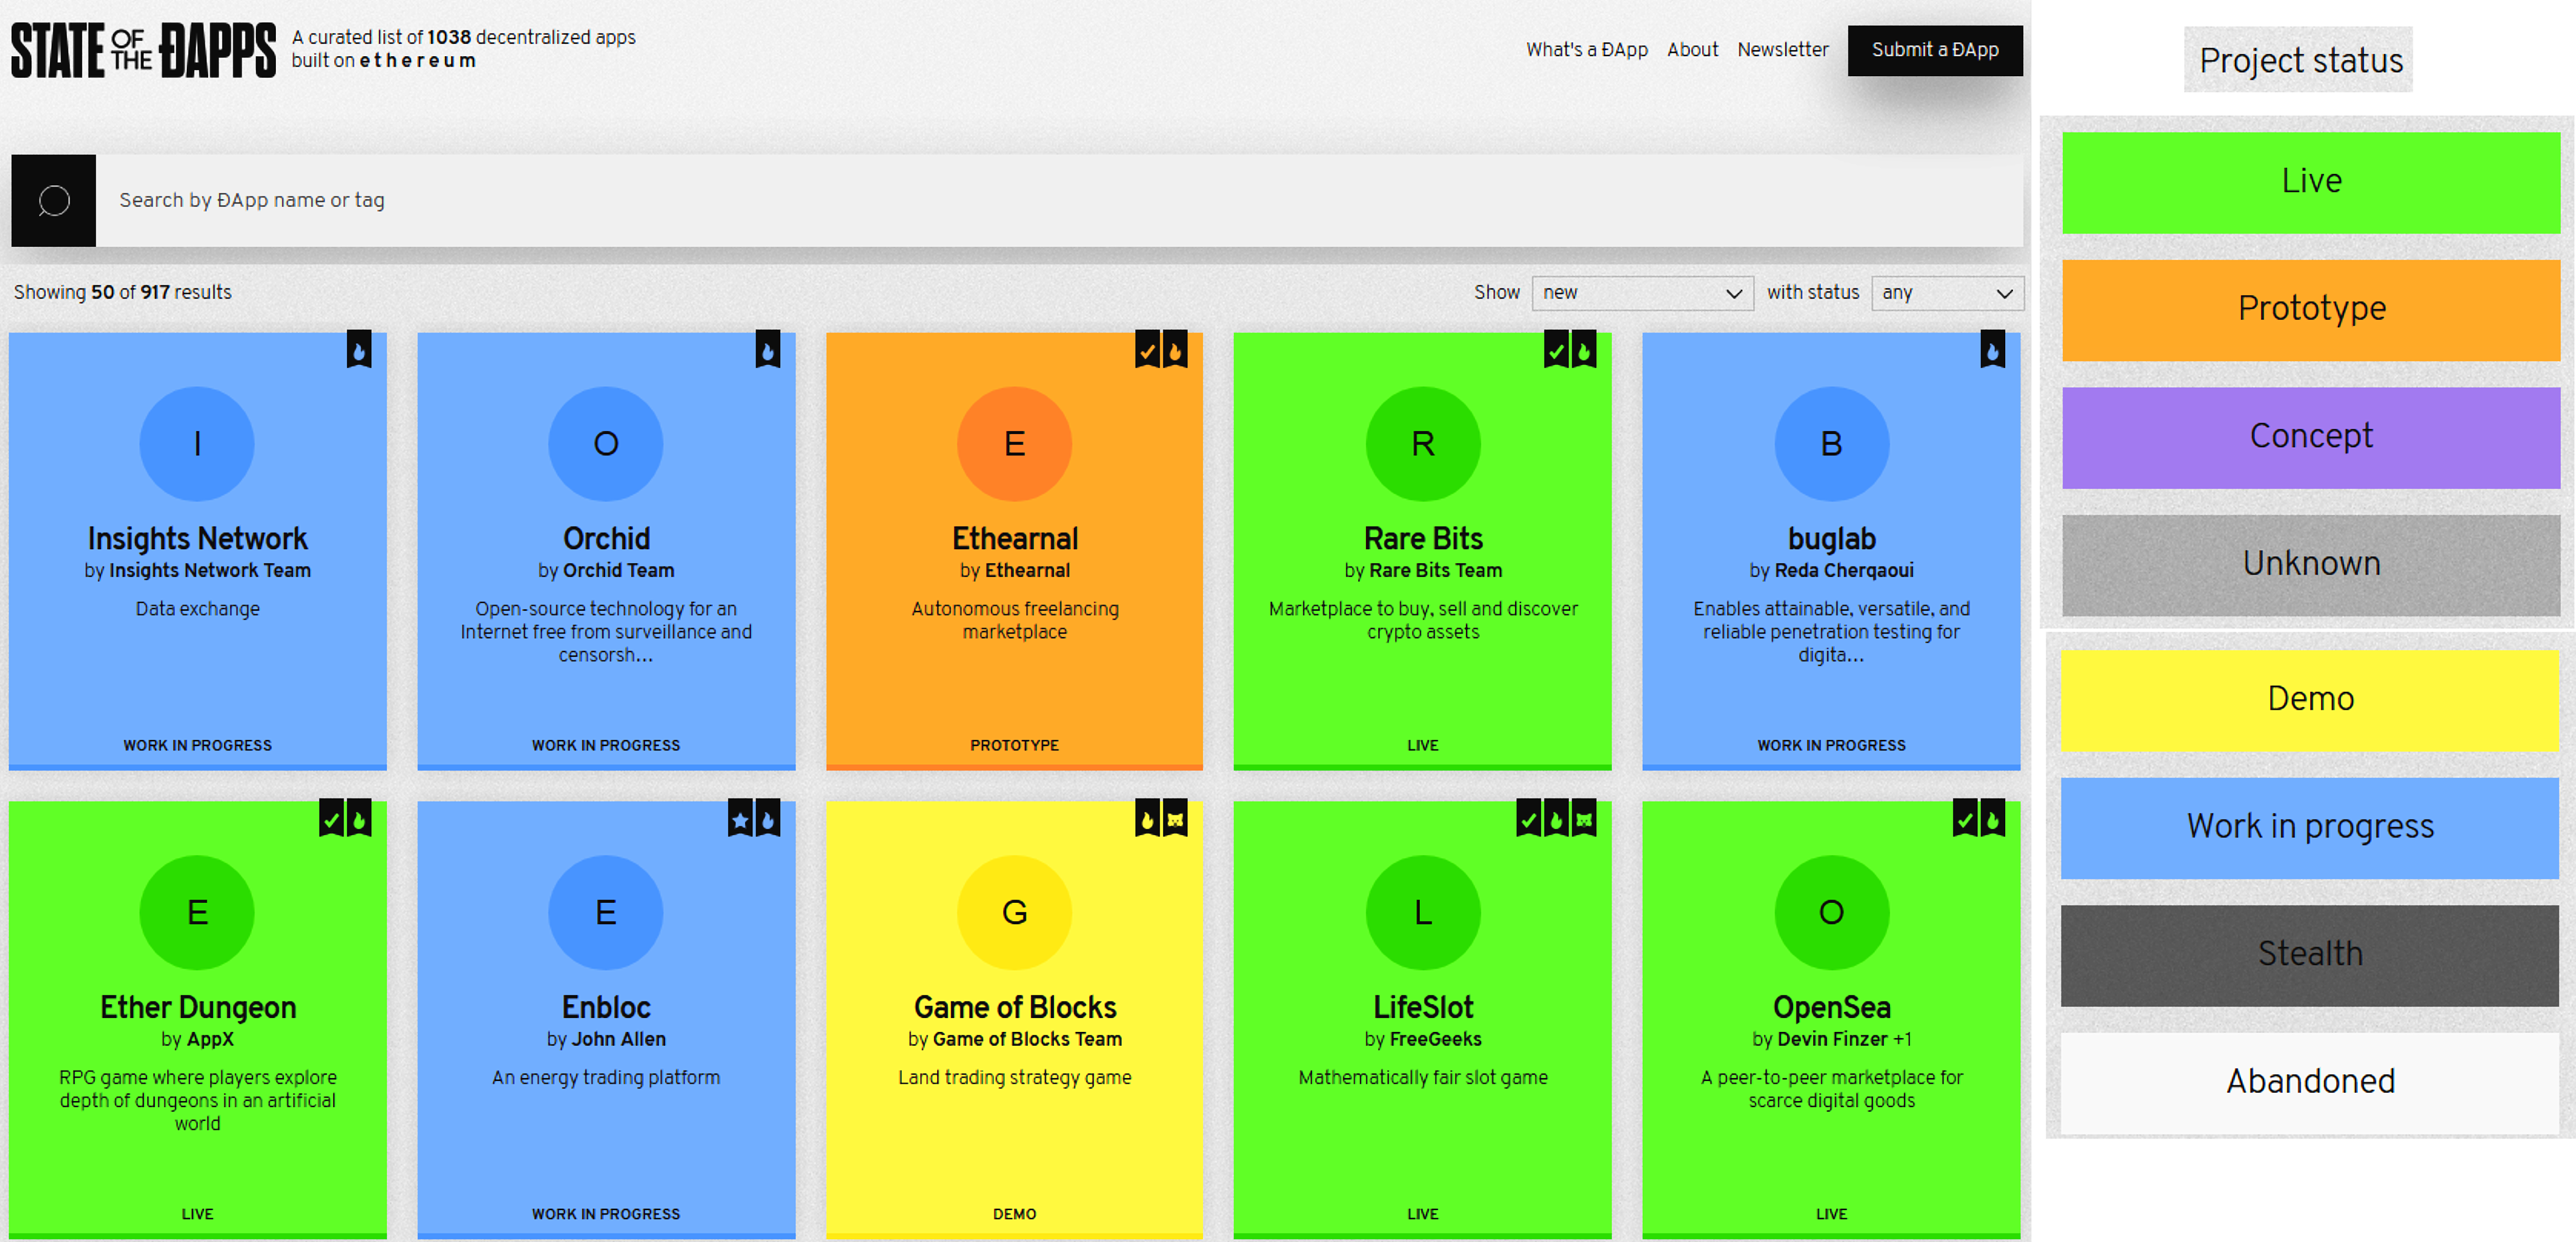The width and height of the screenshot is (2576, 1242).
Task: Click the circular B avatar of buglab
Action: point(1831,443)
